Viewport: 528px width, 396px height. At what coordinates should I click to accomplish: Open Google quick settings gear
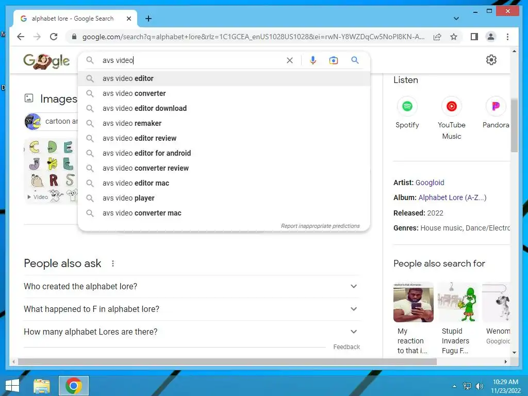click(491, 60)
